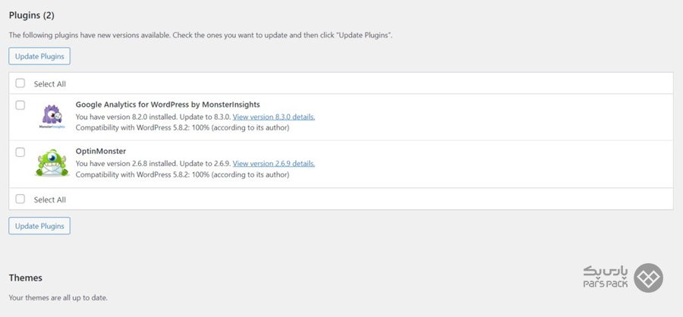
Task: Open View version 2.6.9 details link
Action: click(x=274, y=164)
